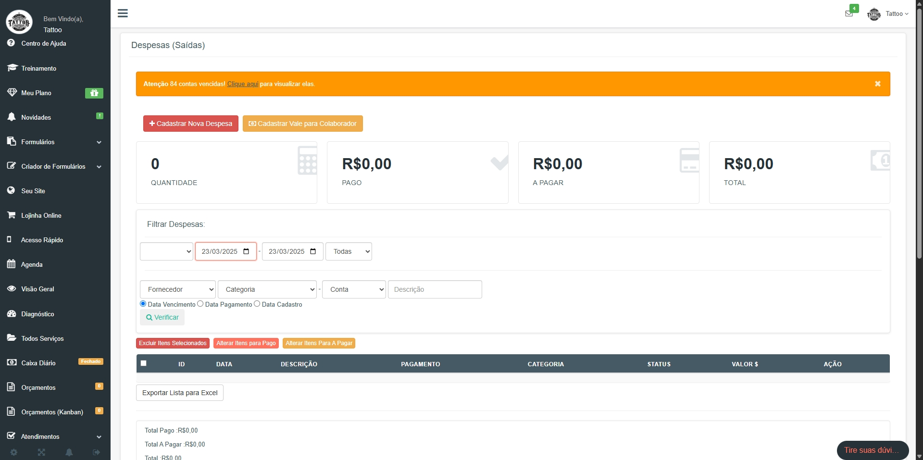Click the logout arrow icon in sidebar footer

coord(97,452)
